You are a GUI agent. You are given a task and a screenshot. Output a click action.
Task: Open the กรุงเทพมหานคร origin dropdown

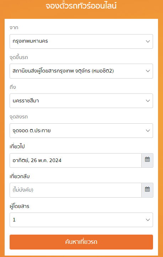click(81, 41)
